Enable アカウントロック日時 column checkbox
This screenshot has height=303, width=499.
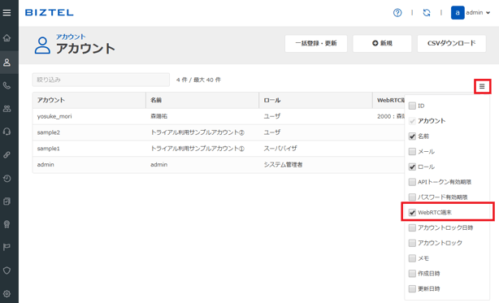pos(412,227)
